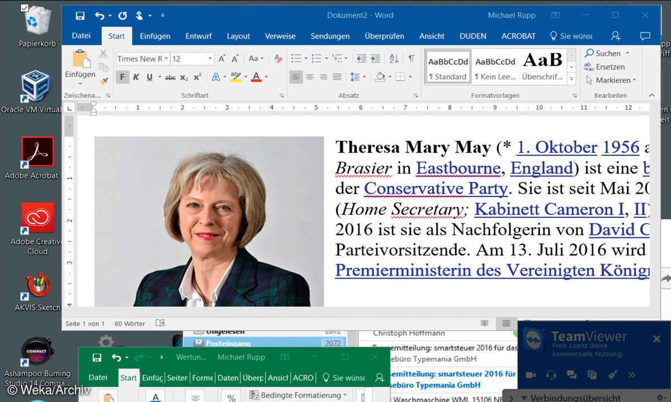Paste using the Einfügen clipboard icon
This screenshot has width=671, height=402.
[x=80, y=59]
